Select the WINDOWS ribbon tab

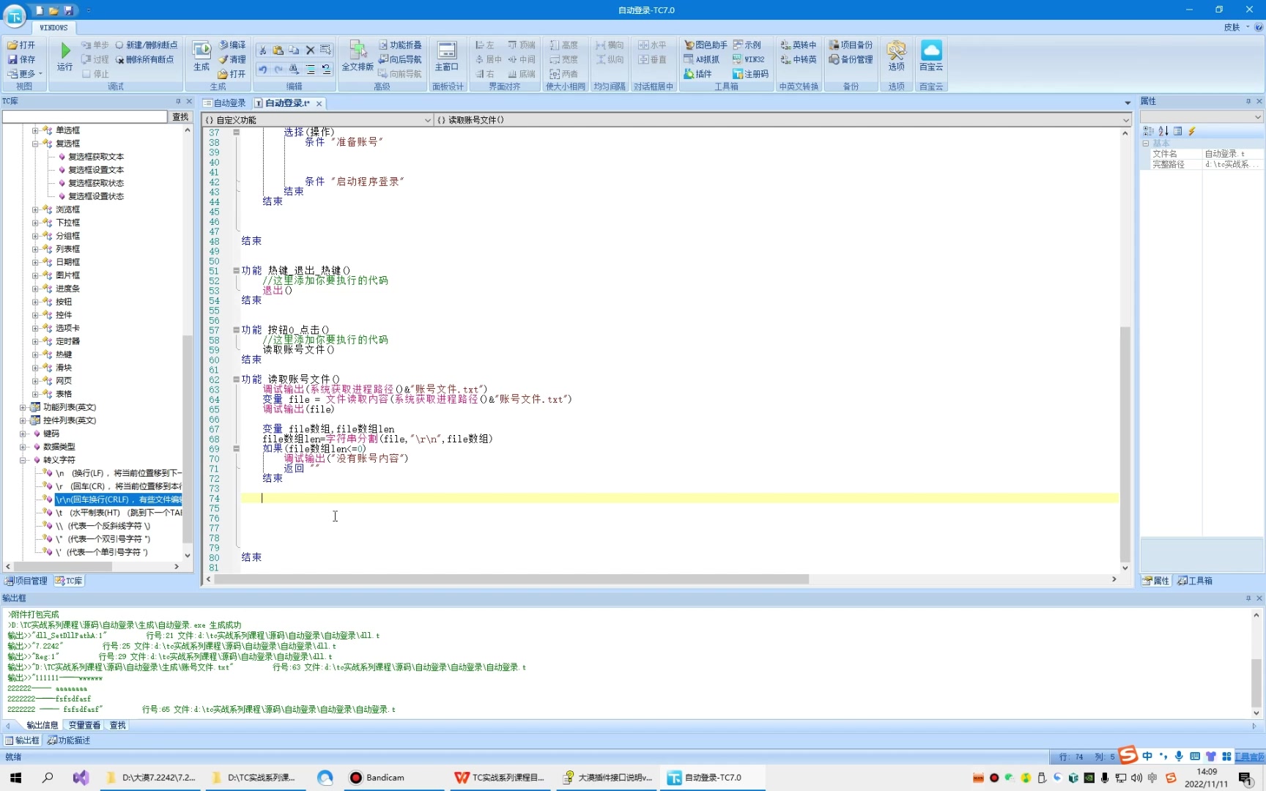(x=53, y=28)
